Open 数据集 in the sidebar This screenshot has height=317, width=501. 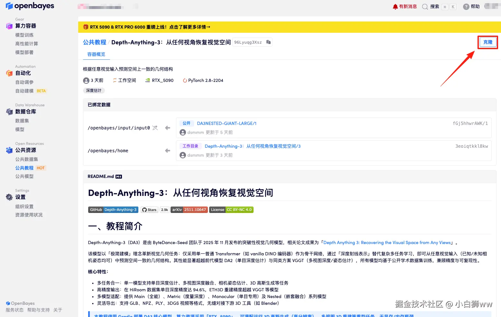(x=22, y=121)
